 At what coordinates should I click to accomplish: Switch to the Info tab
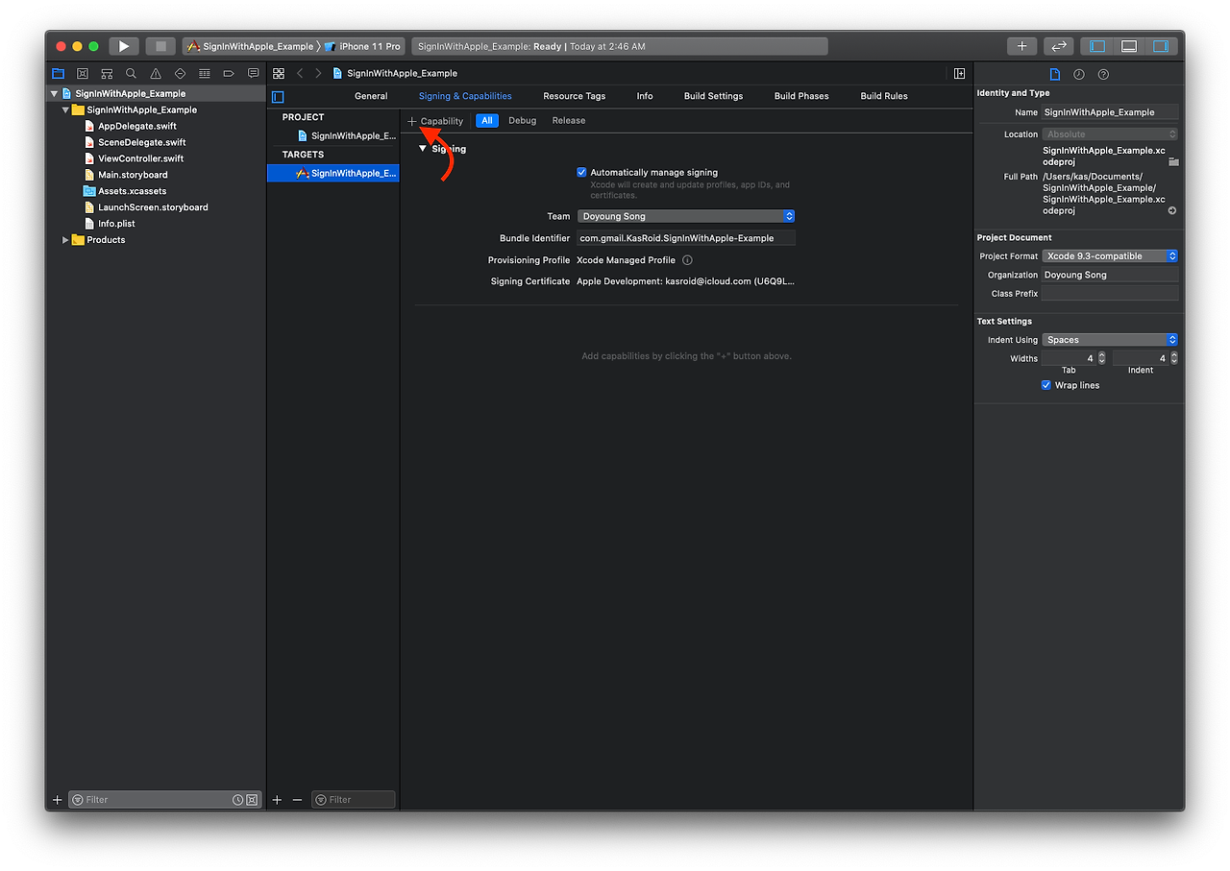(645, 96)
